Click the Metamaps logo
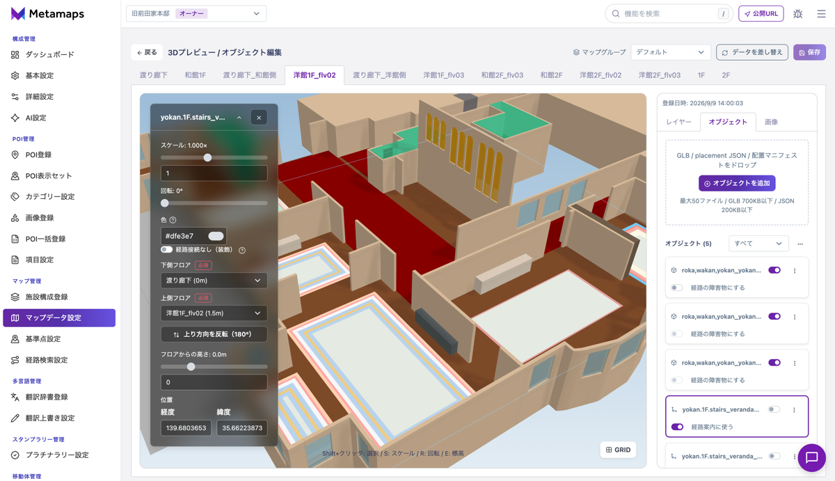835x481 pixels. click(47, 14)
